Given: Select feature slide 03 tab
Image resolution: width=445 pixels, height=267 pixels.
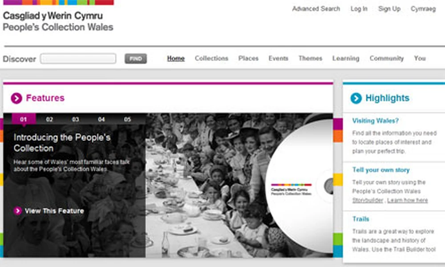Looking at the screenshot, I should 76,119.
